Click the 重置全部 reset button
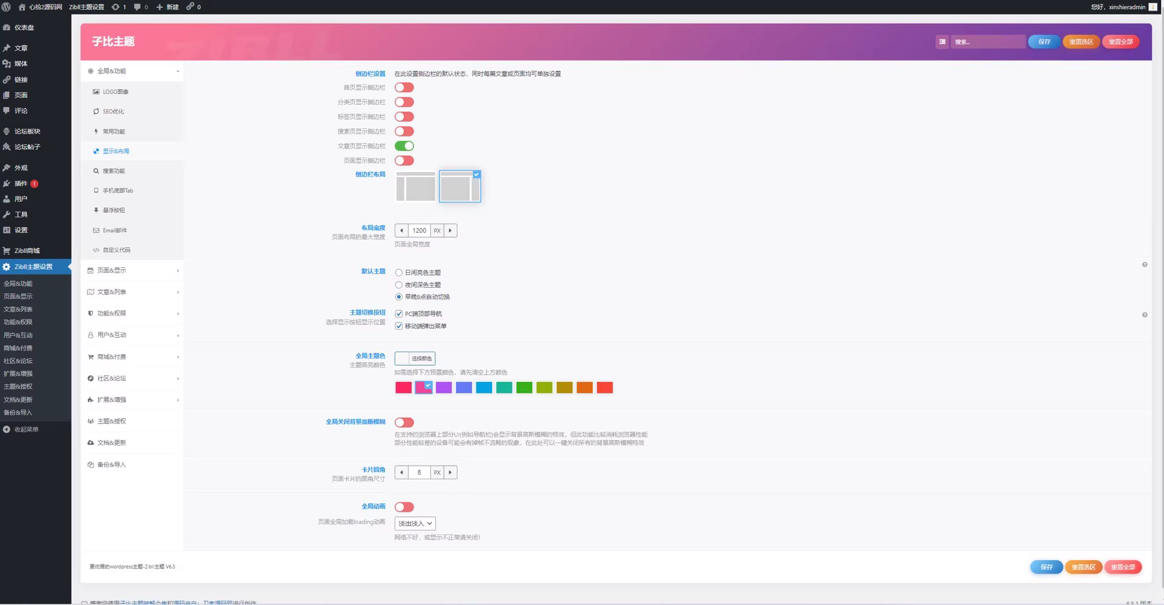Viewport: 1164px width, 605px height. (x=1121, y=41)
